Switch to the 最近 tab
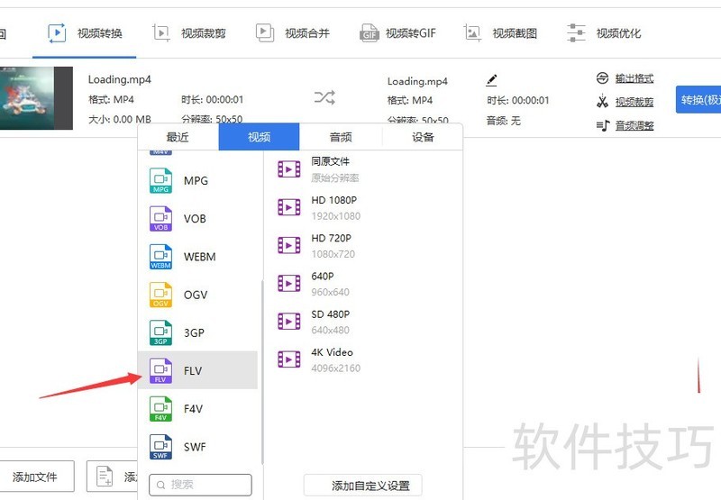Image resolution: width=721 pixels, height=500 pixels. point(178,137)
